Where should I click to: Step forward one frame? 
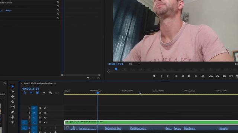[x=196, y=76]
